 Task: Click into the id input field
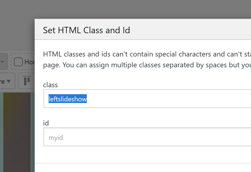pyautogui.click(x=166, y=137)
